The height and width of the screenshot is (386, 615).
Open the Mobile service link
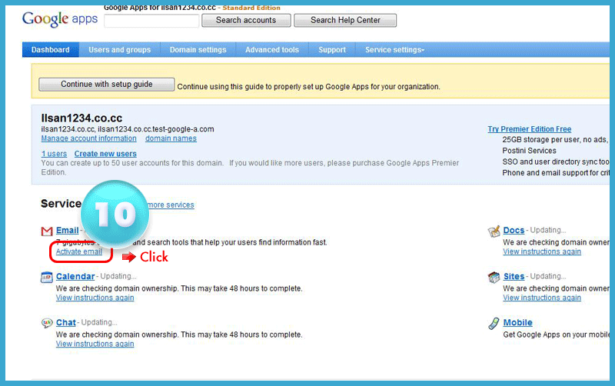517,322
